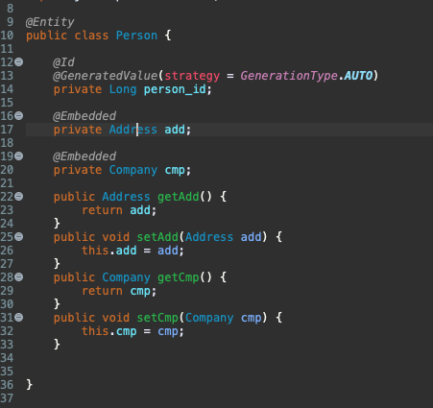Screen dimensions: 433x408
Task: Click the AUTO constant
Action: pos(358,76)
